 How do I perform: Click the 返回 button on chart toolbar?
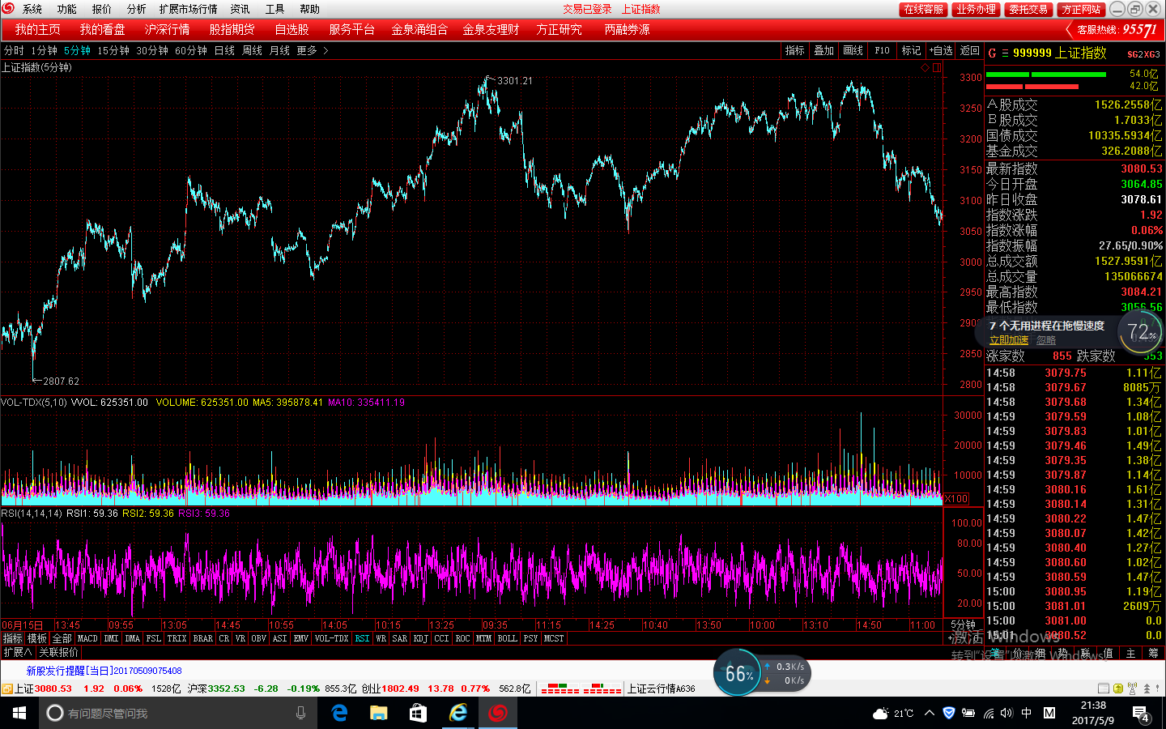(970, 50)
